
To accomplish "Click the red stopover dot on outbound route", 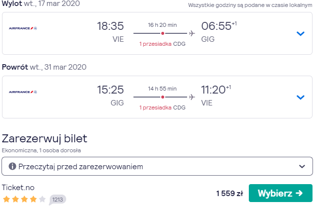I will coord(162,33).
